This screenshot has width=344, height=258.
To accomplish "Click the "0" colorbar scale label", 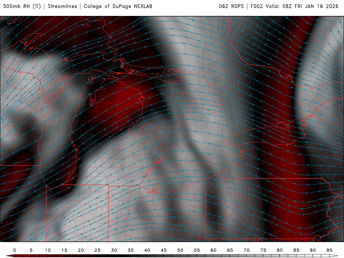I will pyautogui.click(x=15, y=250).
